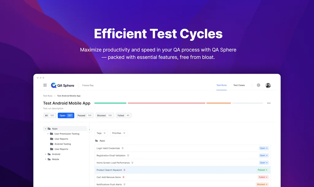Filter by Passed status
Image resolution: width=314 pixels, height=187 pixels.
coord(85,116)
